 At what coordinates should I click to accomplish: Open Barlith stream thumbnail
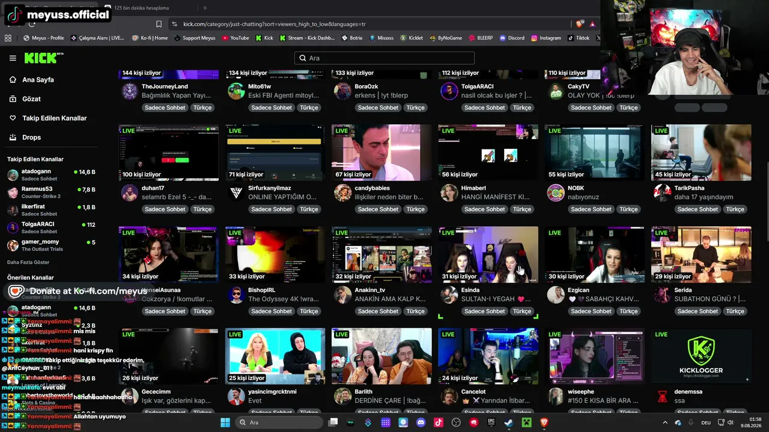click(381, 356)
